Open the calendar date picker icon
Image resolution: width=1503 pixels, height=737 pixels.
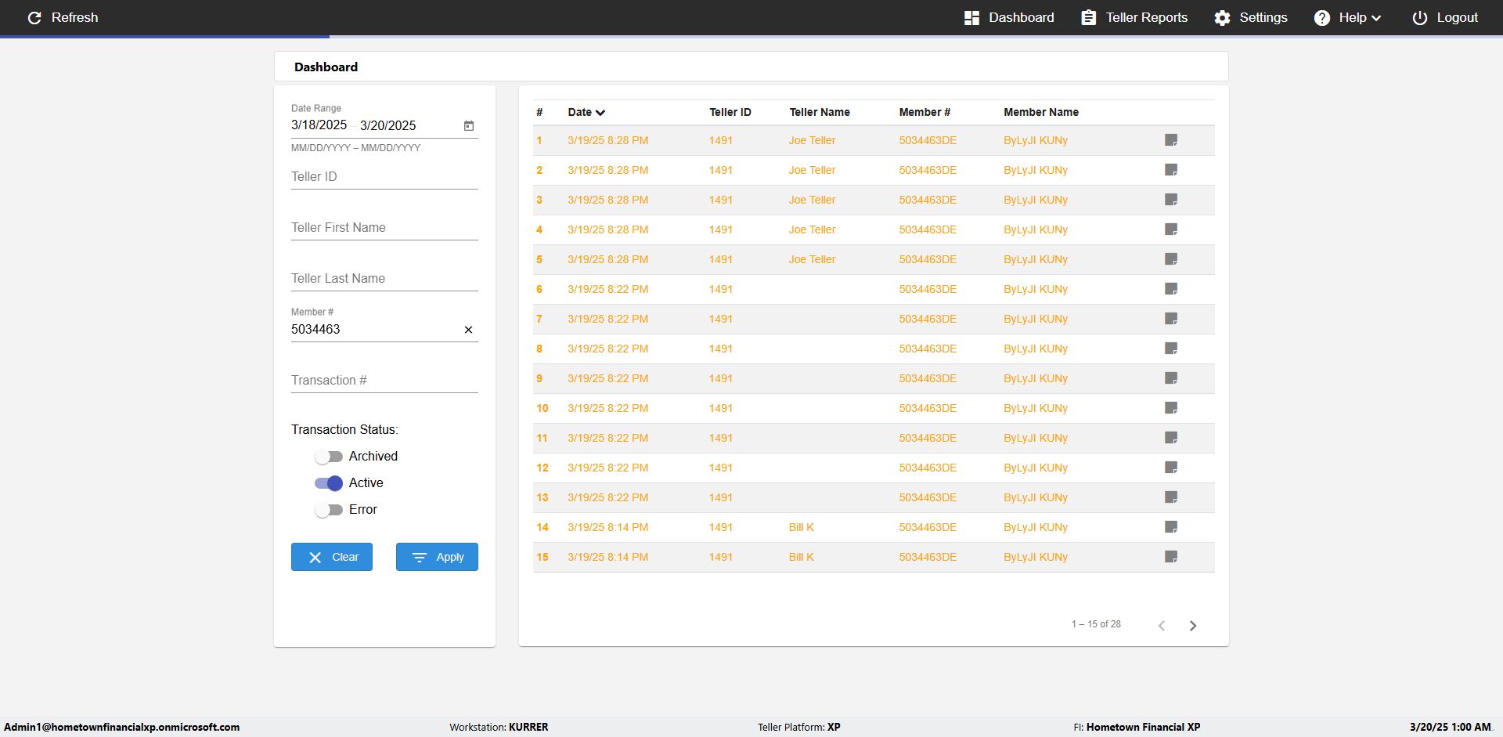469,125
